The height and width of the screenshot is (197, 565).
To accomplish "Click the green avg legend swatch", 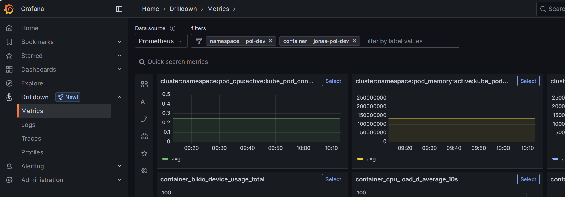I will point(165,159).
